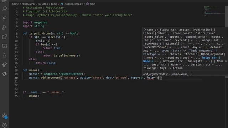Click 's=s[1:-1]' on line 10

click(43, 41)
